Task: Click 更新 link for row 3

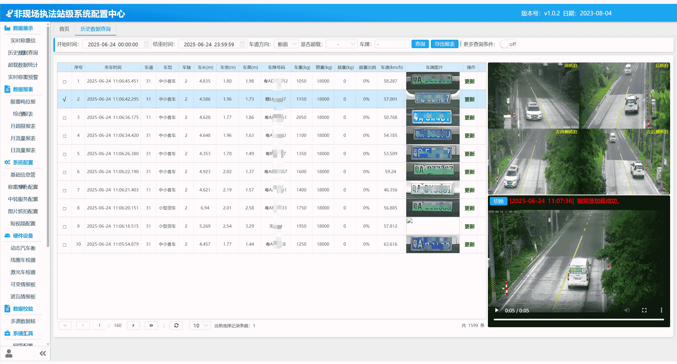Action: 469,118
